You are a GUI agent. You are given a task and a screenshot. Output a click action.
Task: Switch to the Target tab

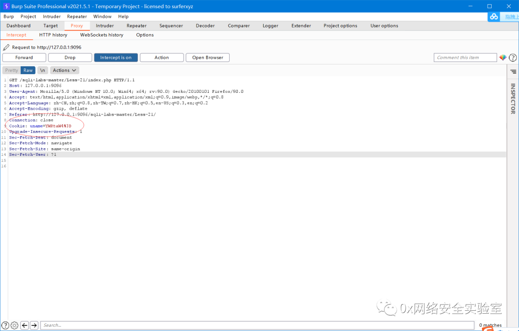tap(50, 26)
